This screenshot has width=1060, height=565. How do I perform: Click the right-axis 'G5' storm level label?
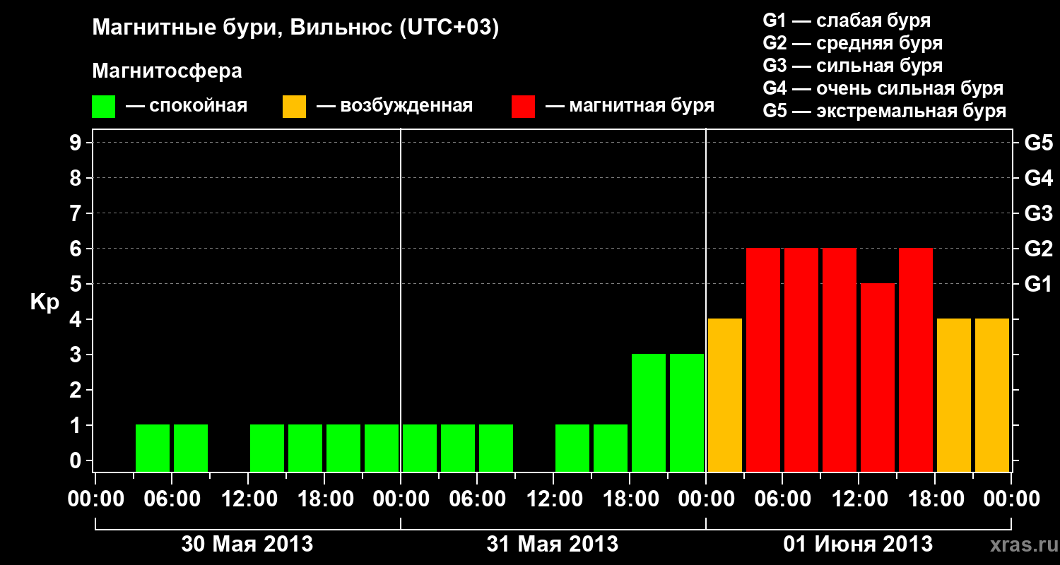pyautogui.click(x=1038, y=143)
